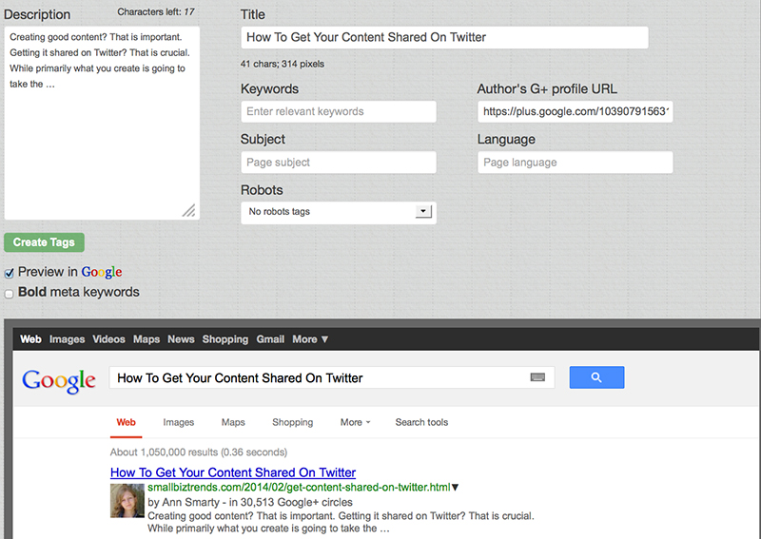Click the 'Characters left: 17' counter
The width and height of the screenshot is (761, 539).
pyautogui.click(x=156, y=11)
